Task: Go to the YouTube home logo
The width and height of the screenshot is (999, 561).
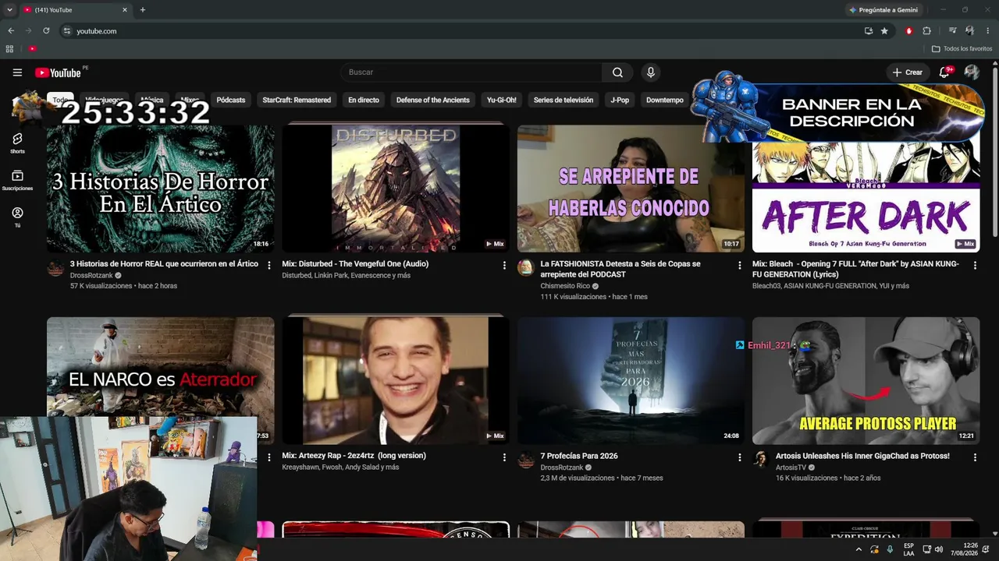Action: point(59,72)
